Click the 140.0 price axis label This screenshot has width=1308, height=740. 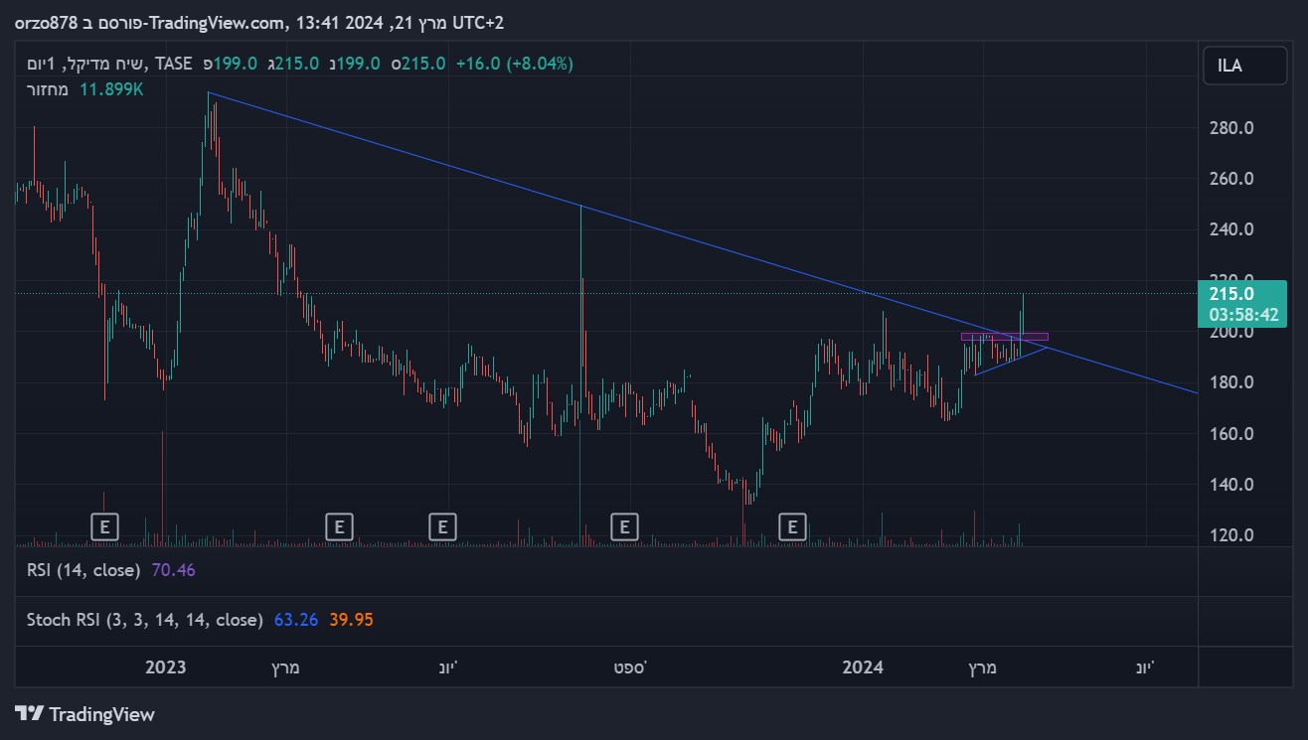tap(1231, 485)
